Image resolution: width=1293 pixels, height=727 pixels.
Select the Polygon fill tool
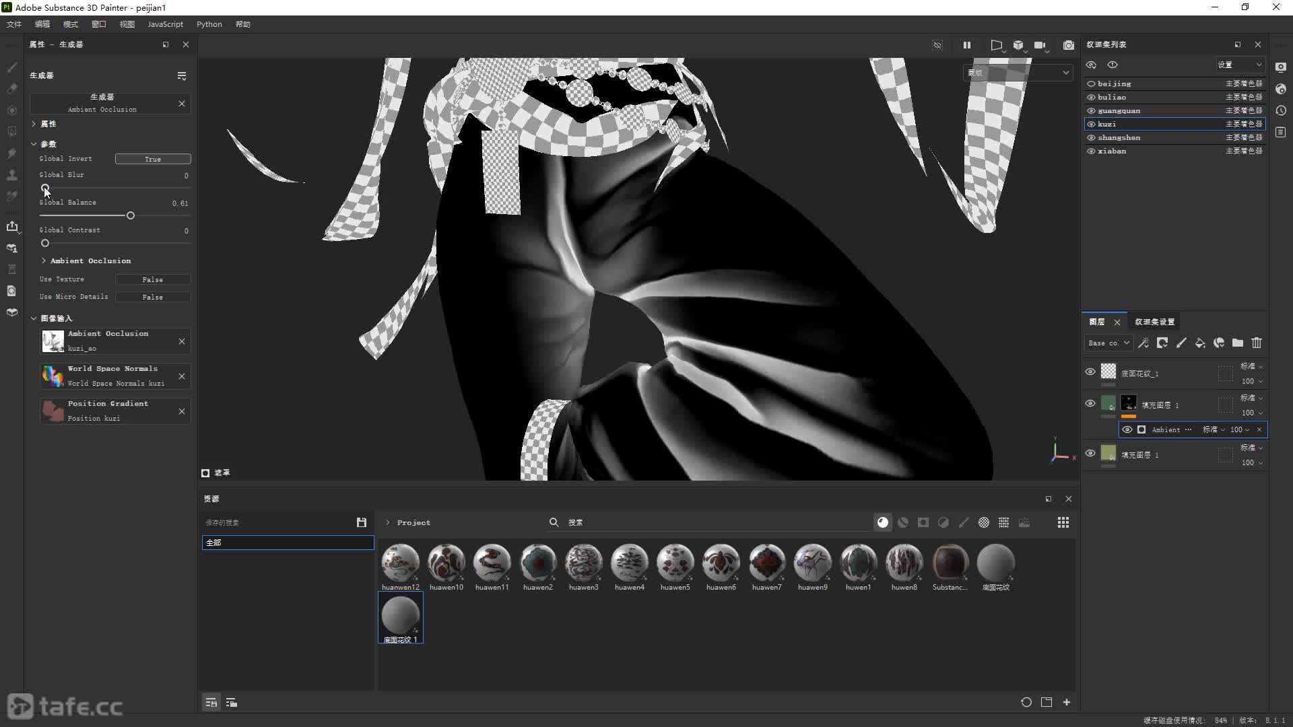[x=12, y=132]
